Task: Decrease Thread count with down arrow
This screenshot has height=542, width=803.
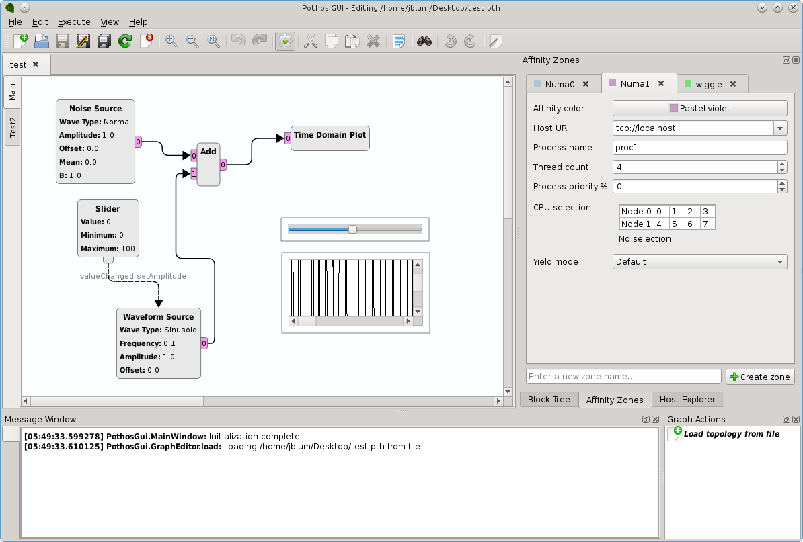Action: pyautogui.click(x=782, y=171)
